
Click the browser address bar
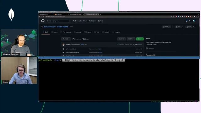pyautogui.click(x=108, y=17)
